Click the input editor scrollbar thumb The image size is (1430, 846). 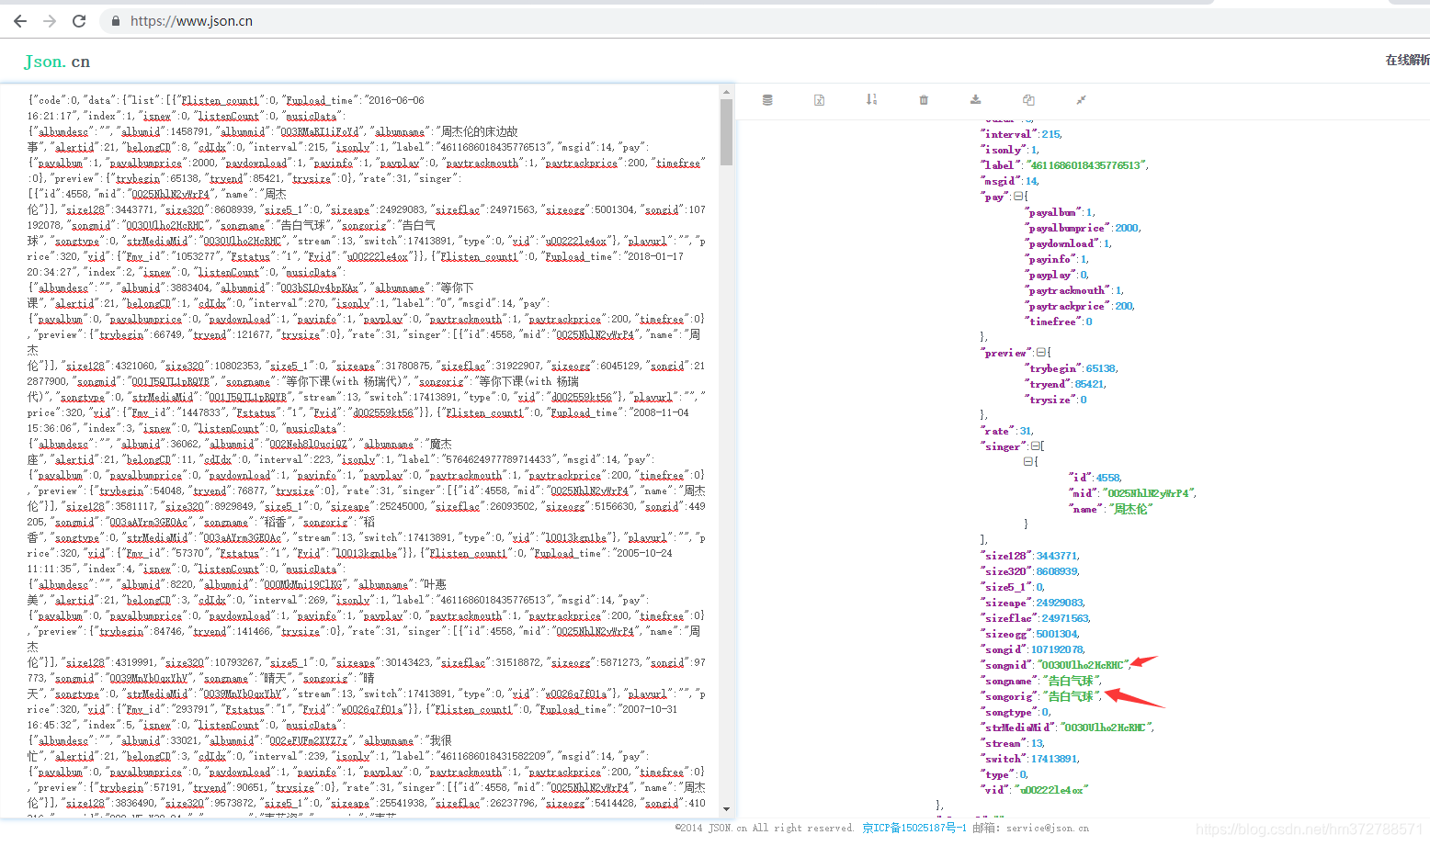(726, 132)
